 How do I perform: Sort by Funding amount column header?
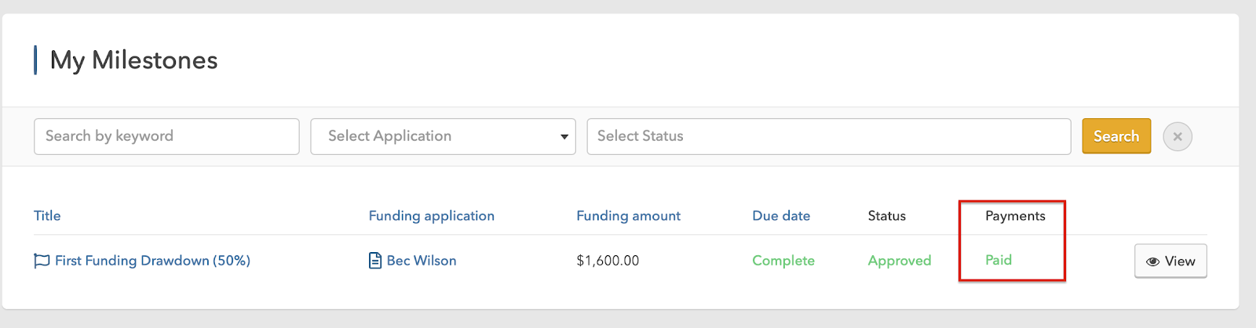pyautogui.click(x=629, y=216)
